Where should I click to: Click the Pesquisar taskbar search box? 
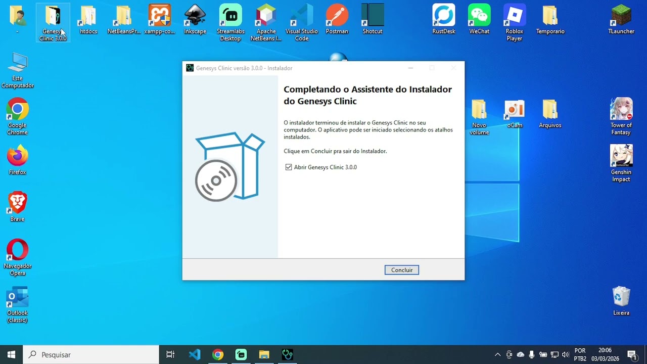pyautogui.click(x=91, y=355)
